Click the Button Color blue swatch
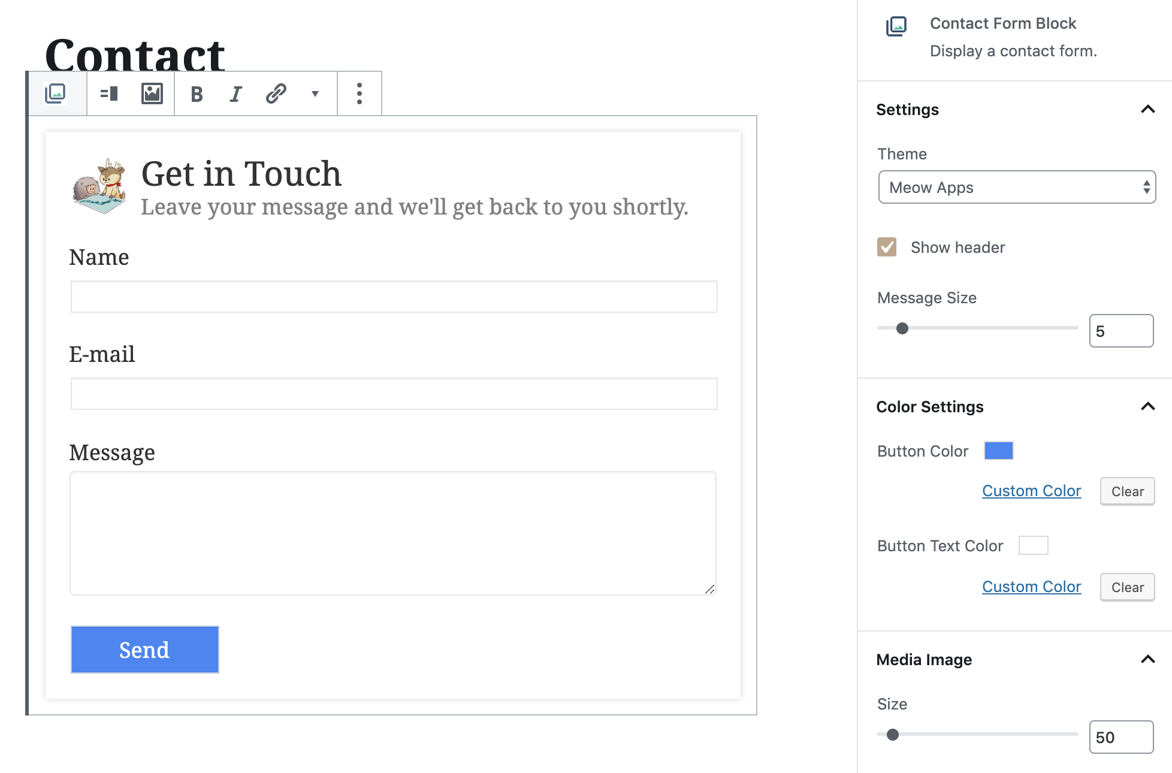This screenshot has width=1172, height=773. tap(999, 449)
